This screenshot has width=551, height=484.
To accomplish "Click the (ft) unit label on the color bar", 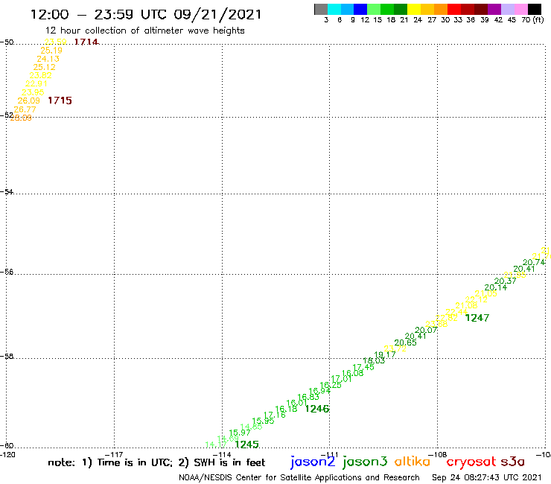I will tap(538, 20).
